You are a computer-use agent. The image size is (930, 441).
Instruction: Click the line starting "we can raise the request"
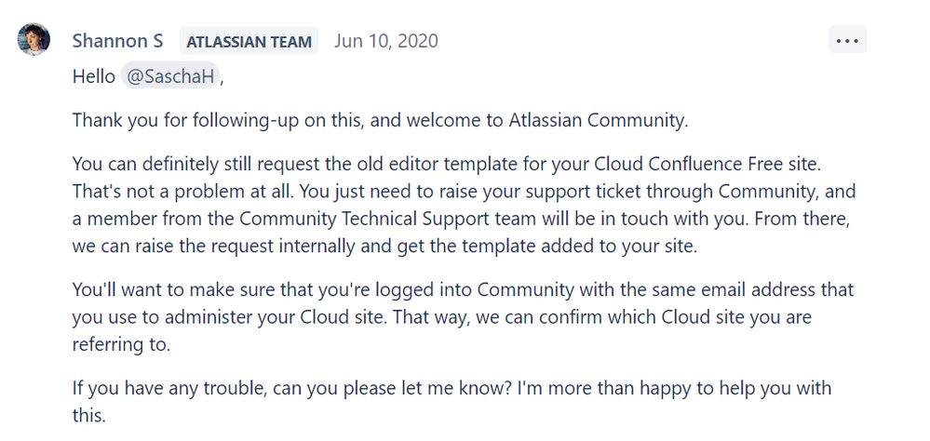[384, 246]
